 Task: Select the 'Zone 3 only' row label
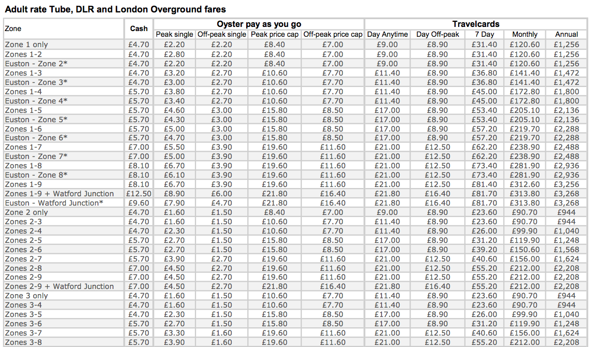tap(26, 296)
